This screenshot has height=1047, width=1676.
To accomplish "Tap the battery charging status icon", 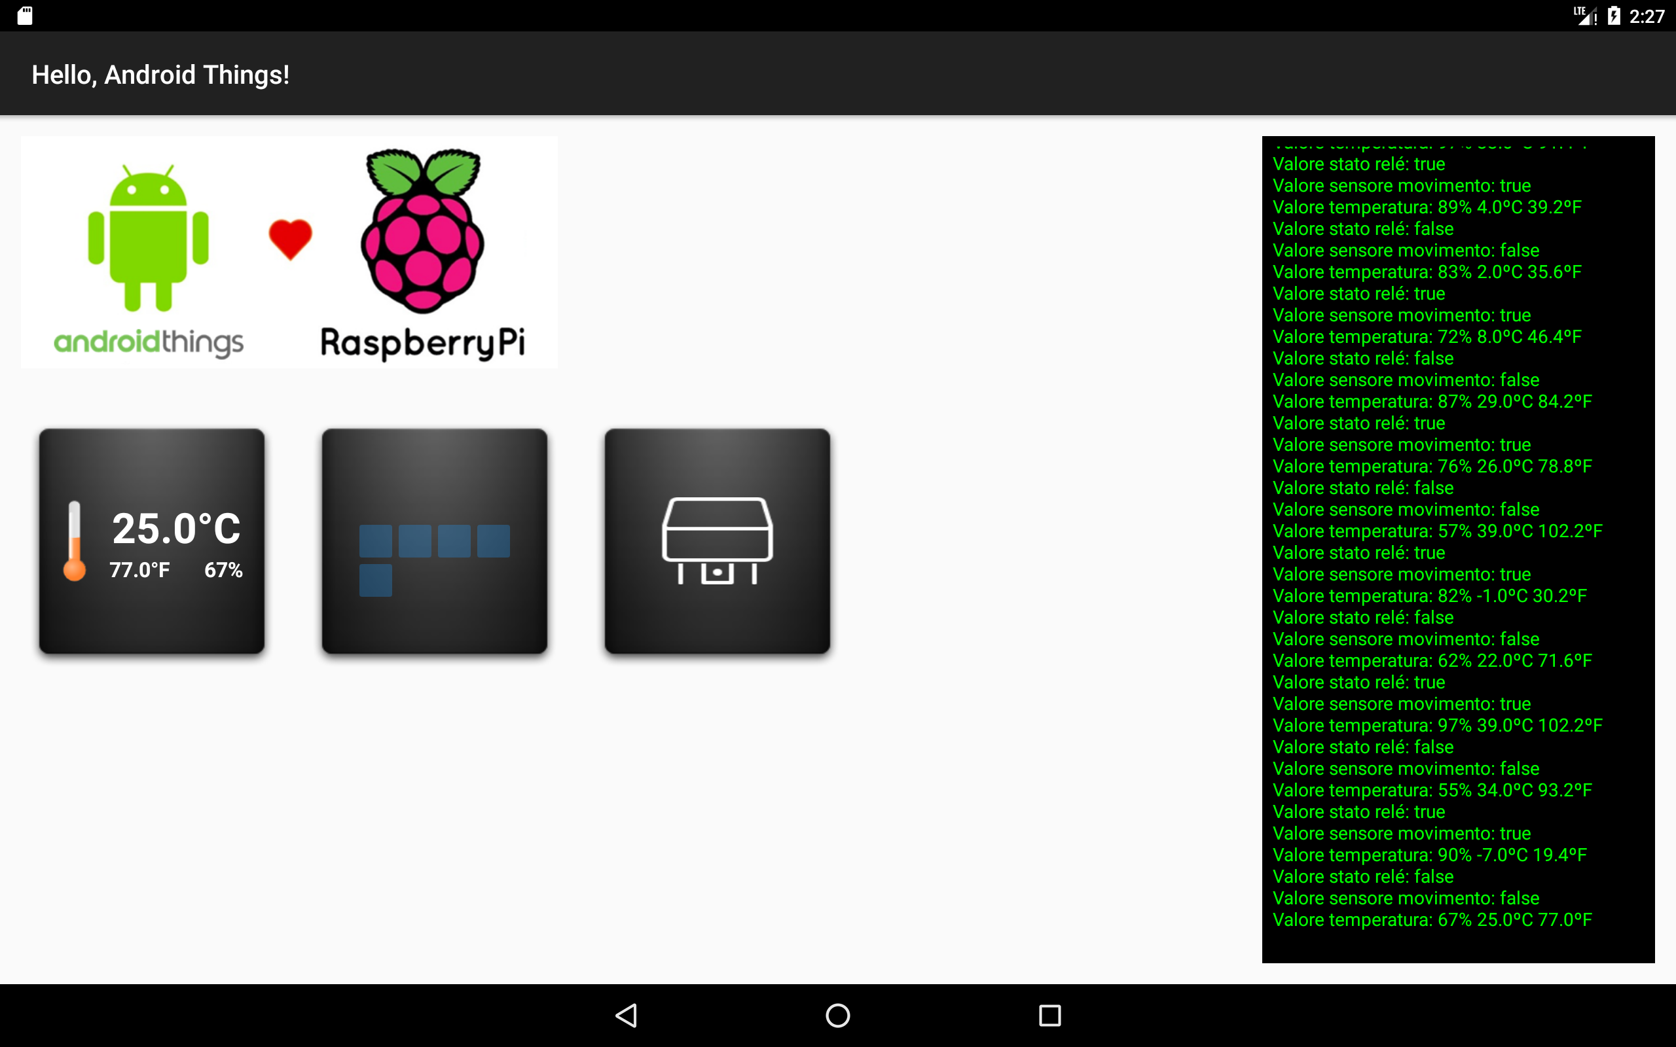I will (1614, 16).
